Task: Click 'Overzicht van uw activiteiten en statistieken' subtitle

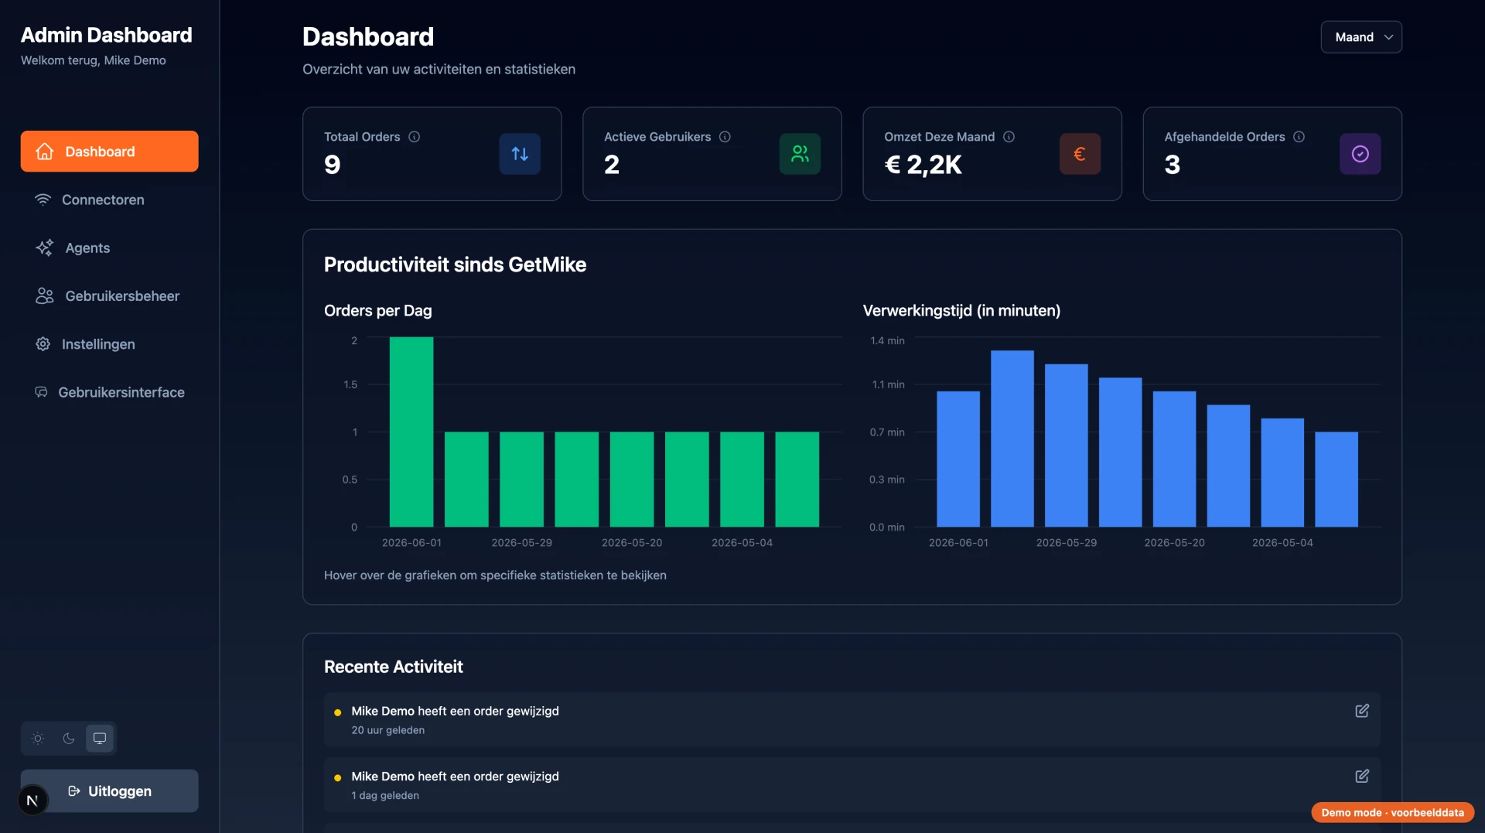Action: click(x=439, y=70)
